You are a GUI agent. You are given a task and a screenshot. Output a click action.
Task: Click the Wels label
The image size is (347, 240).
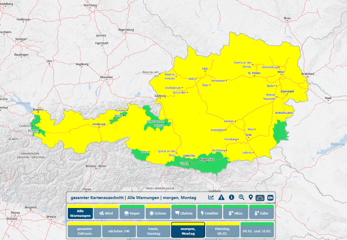pos(191,79)
